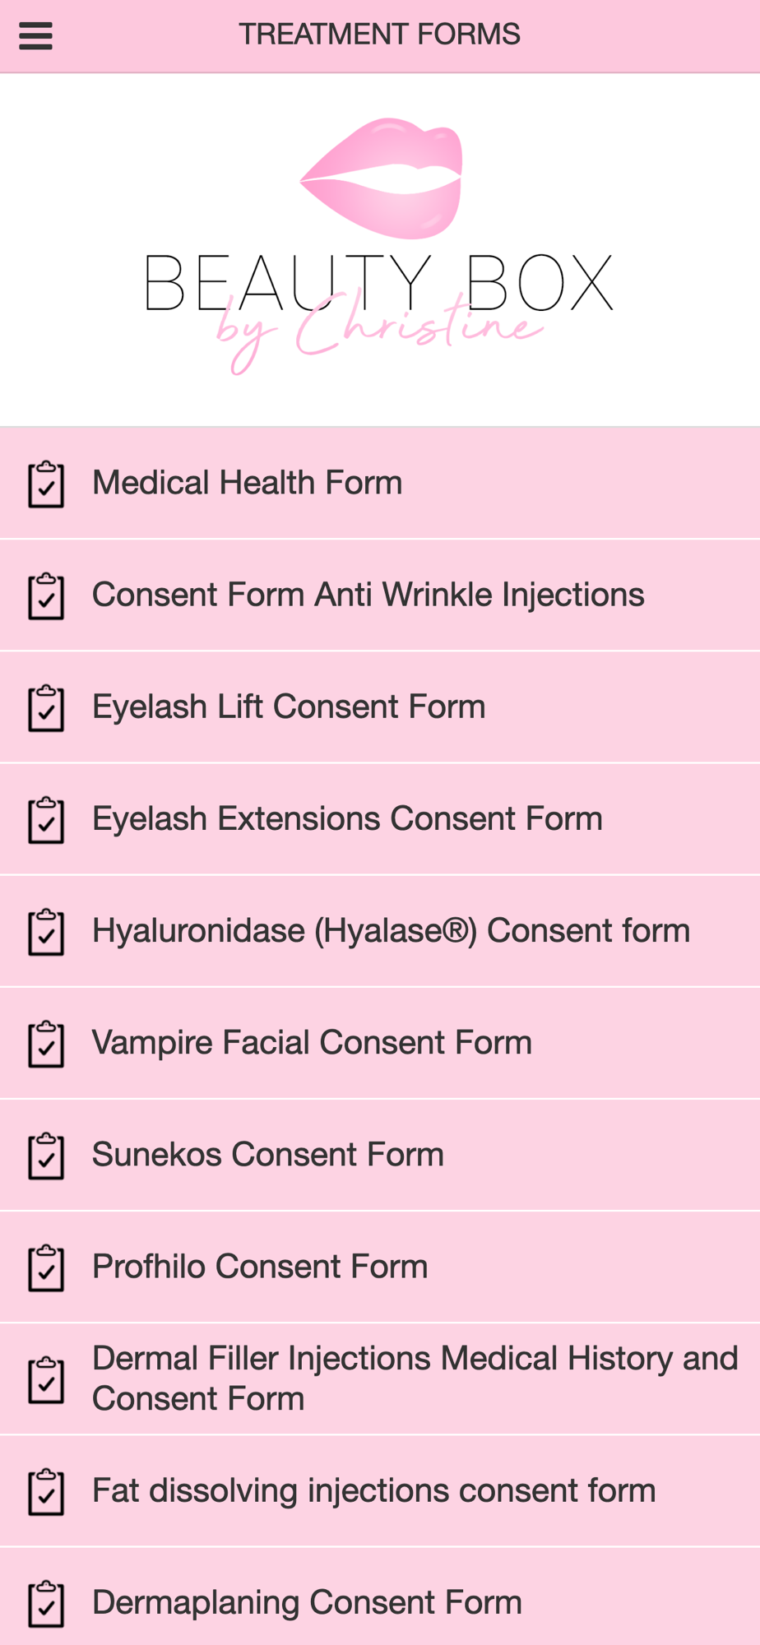
Task: Open Hyaluronidase (Hyalase®) Consent form
Action: click(391, 930)
